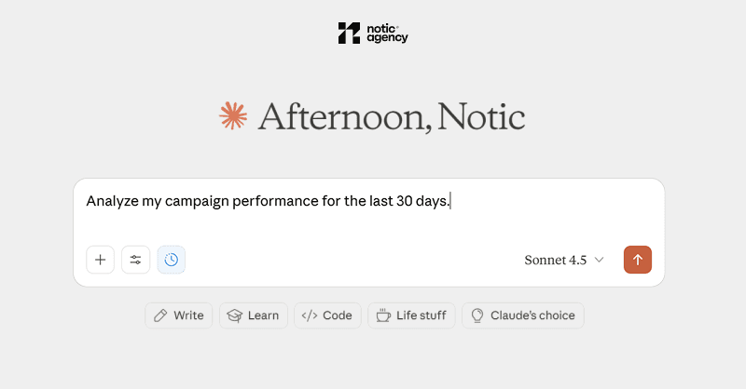746x389 pixels.
Task: Choose the Learn label text
Action: [263, 315]
